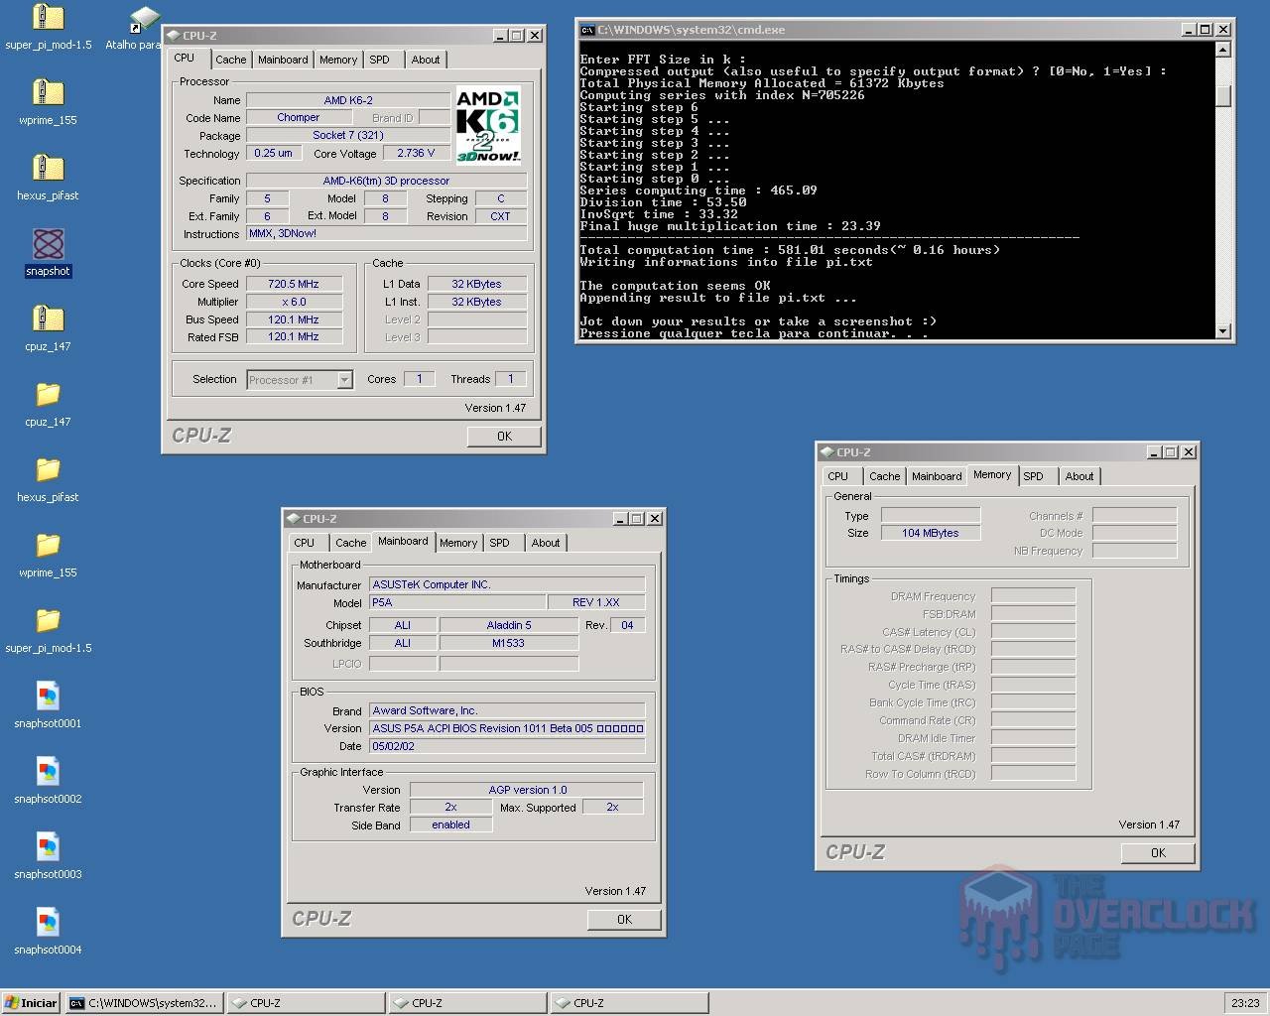Select the wprime_155 folder icon

point(48,546)
